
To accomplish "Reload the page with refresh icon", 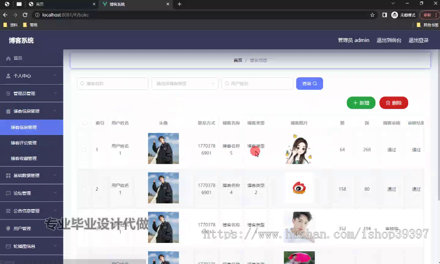I will pos(25,15).
